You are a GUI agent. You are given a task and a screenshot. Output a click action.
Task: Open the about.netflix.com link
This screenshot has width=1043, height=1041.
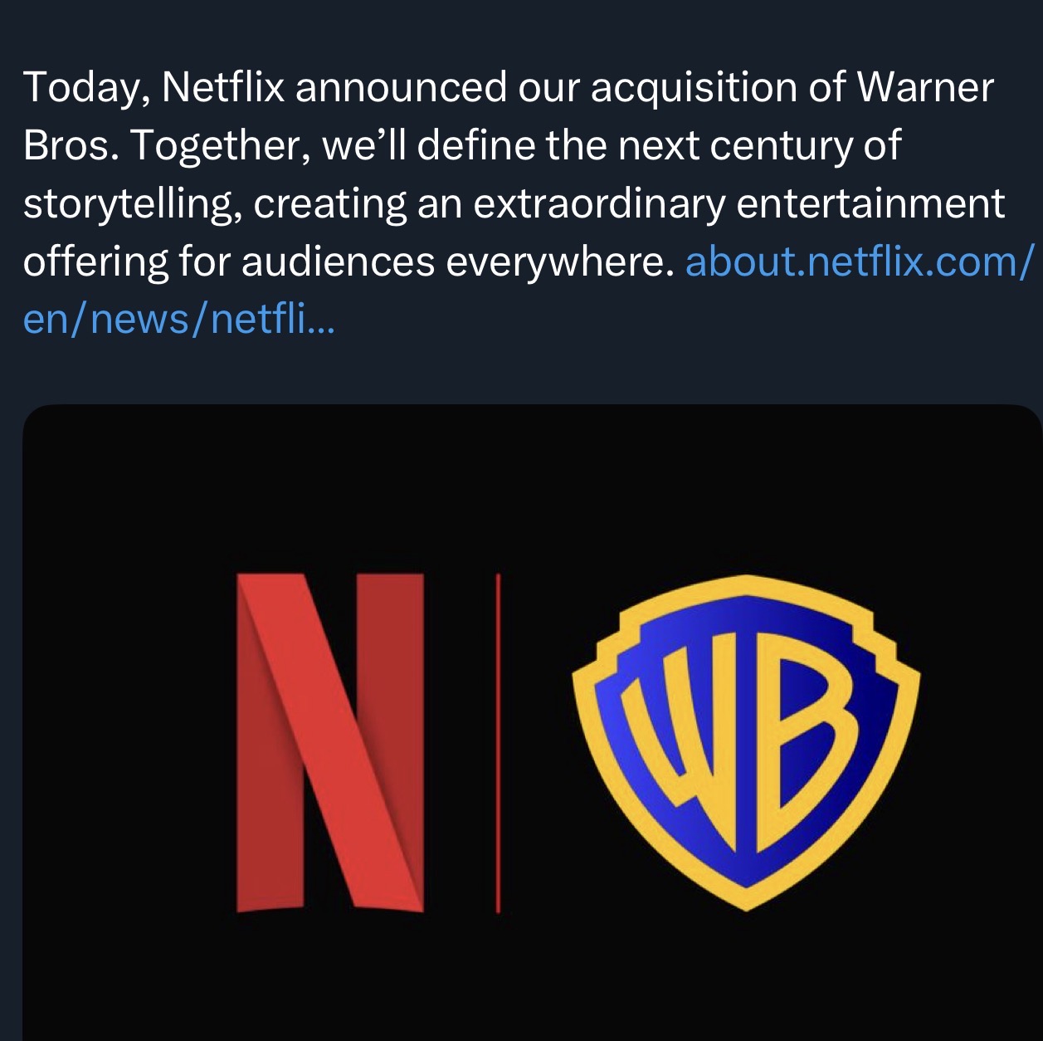coord(859,262)
